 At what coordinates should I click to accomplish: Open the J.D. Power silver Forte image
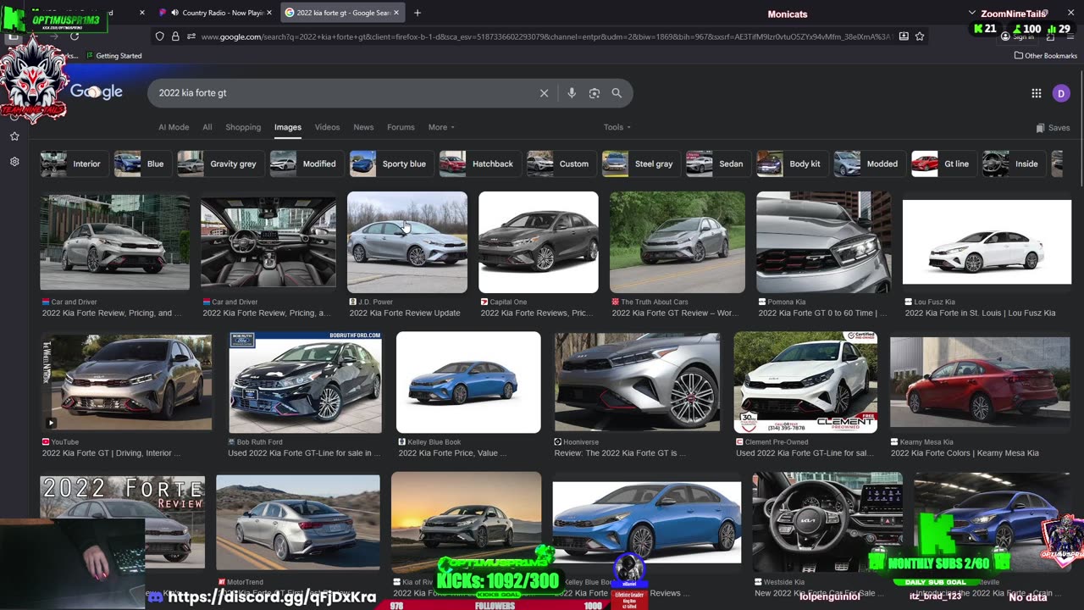407,242
